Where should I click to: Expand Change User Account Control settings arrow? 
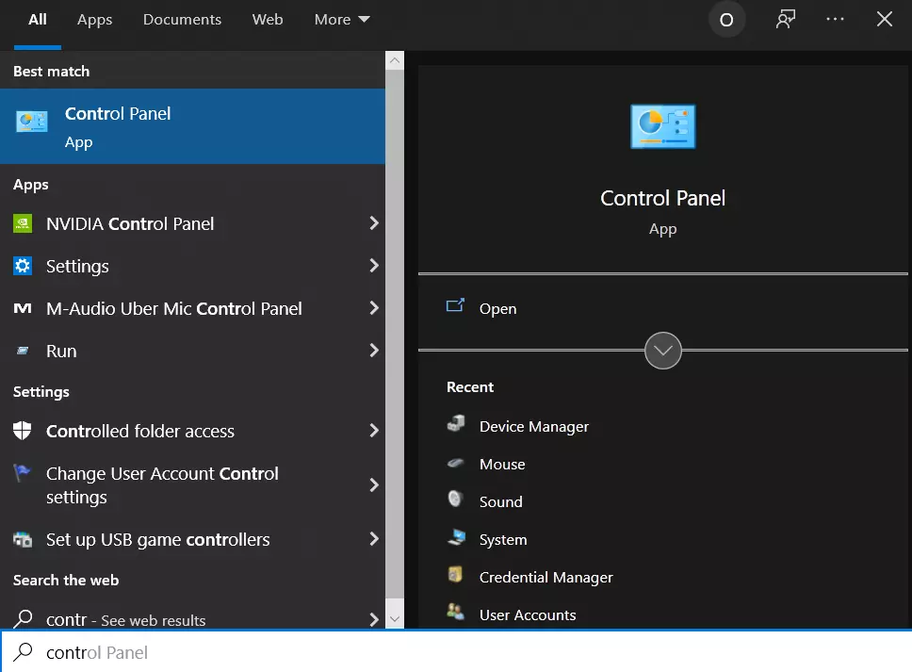point(374,484)
